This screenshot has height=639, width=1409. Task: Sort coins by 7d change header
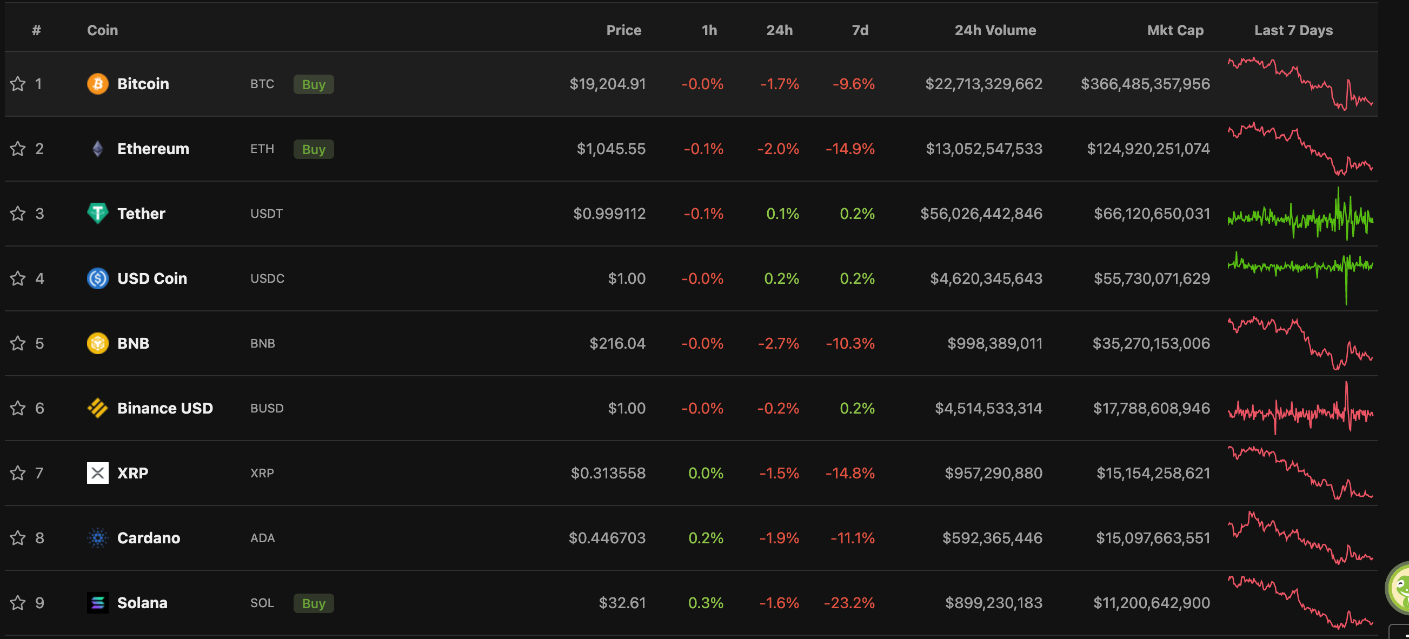point(860,30)
